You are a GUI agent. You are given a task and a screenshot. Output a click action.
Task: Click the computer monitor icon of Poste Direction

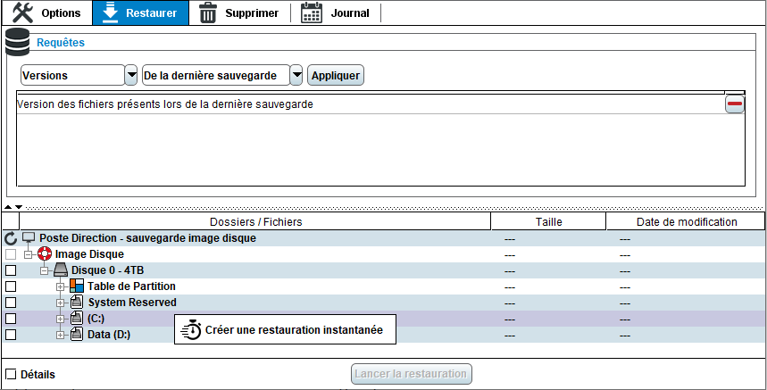tap(29, 238)
